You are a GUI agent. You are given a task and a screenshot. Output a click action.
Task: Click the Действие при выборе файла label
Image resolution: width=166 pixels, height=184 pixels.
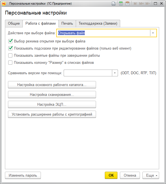32,33
